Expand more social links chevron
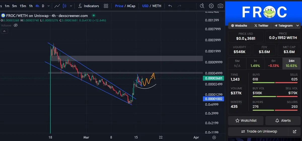 (x=298, y=26)
